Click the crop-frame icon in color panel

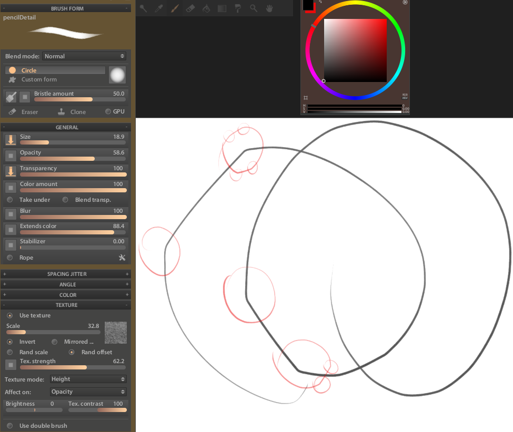pos(306,98)
